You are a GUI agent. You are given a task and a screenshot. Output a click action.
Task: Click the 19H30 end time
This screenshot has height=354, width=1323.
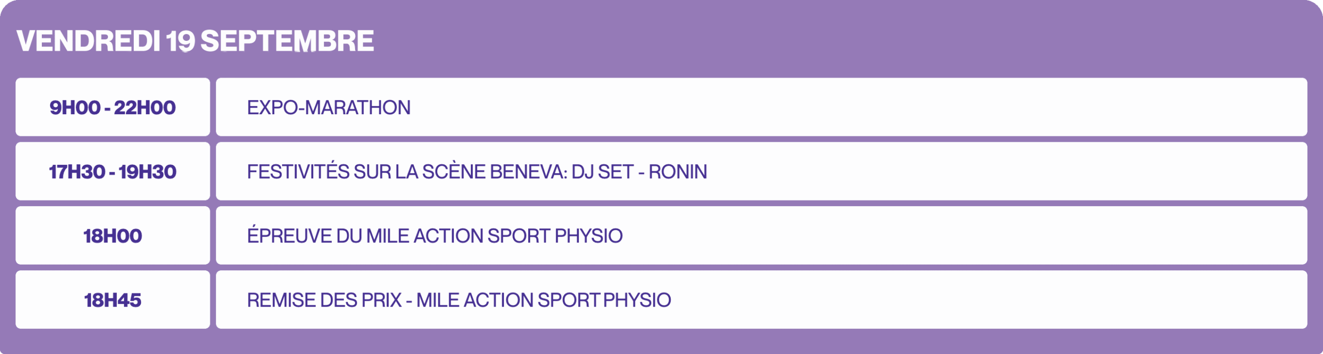[x=148, y=172]
